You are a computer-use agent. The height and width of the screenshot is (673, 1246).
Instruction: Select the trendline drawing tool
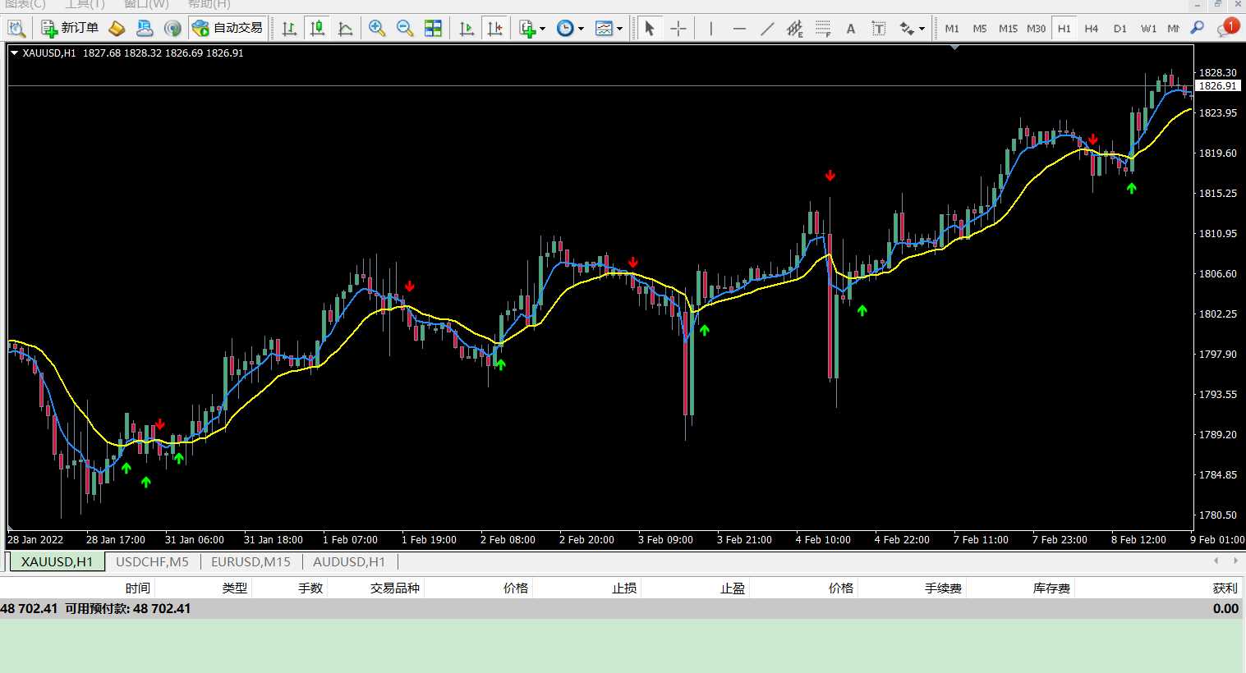tap(767, 29)
